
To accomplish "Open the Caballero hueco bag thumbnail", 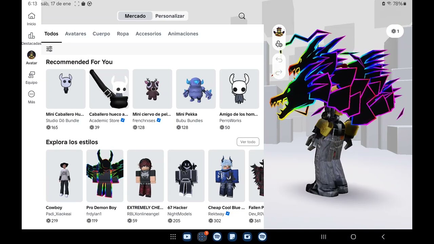I will pyautogui.click(x=109, y=89).
